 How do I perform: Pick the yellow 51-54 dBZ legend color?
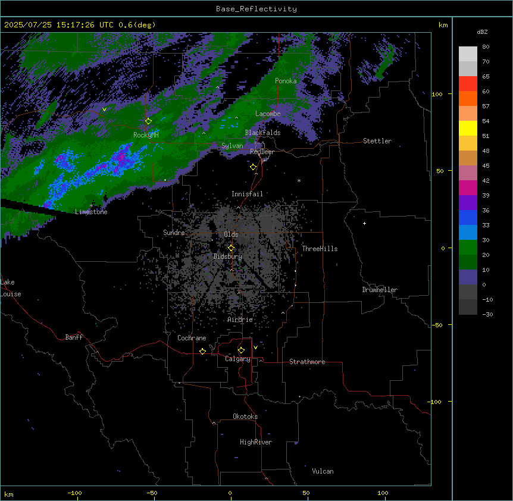click(x=468, y=128)
